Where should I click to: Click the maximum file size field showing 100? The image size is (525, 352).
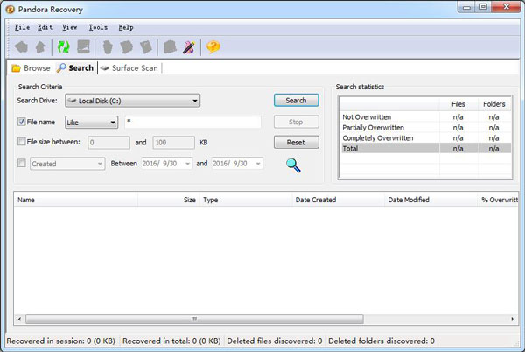point(174,143)
